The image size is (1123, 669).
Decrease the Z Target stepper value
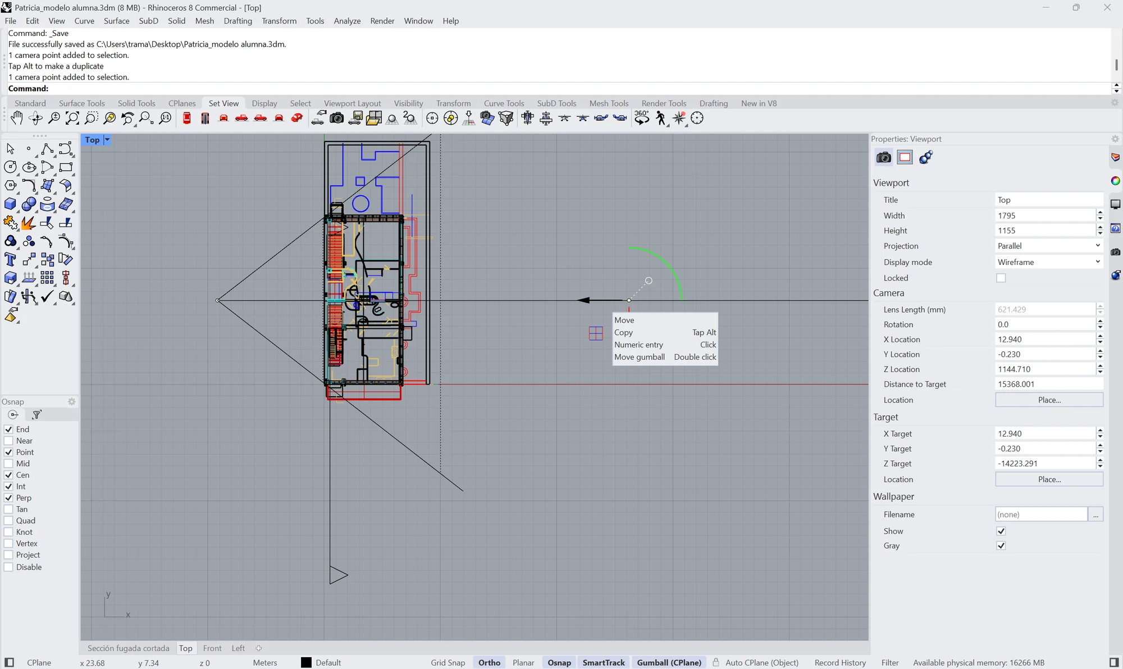tap(1100, 466)
